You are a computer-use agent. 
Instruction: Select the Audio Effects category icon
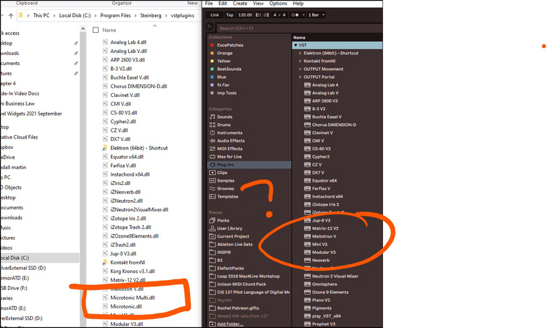coord(212,141)
